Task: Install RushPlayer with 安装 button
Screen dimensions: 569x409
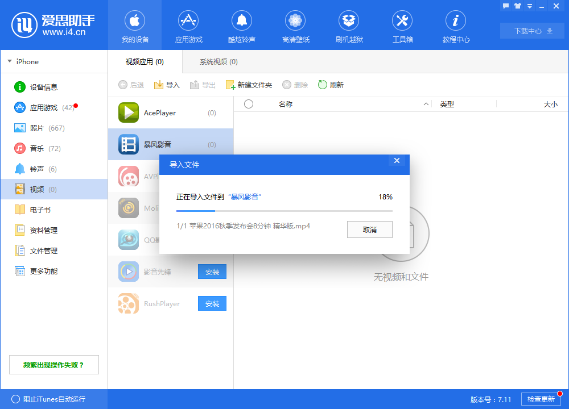Action: pyautogui.click(x=212, y=303)
